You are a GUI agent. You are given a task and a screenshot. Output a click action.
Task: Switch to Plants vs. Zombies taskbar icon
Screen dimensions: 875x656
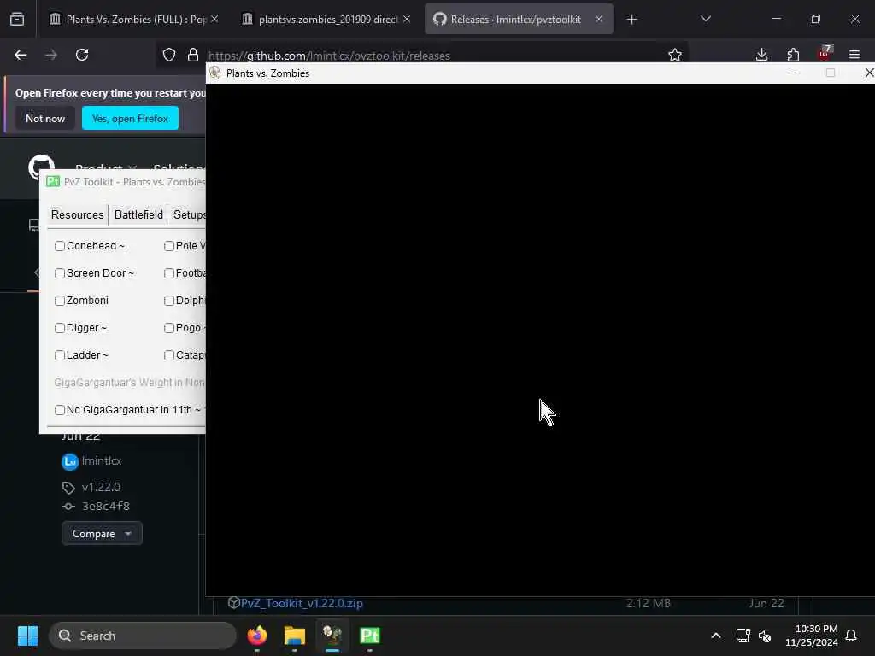click(332, 635)
